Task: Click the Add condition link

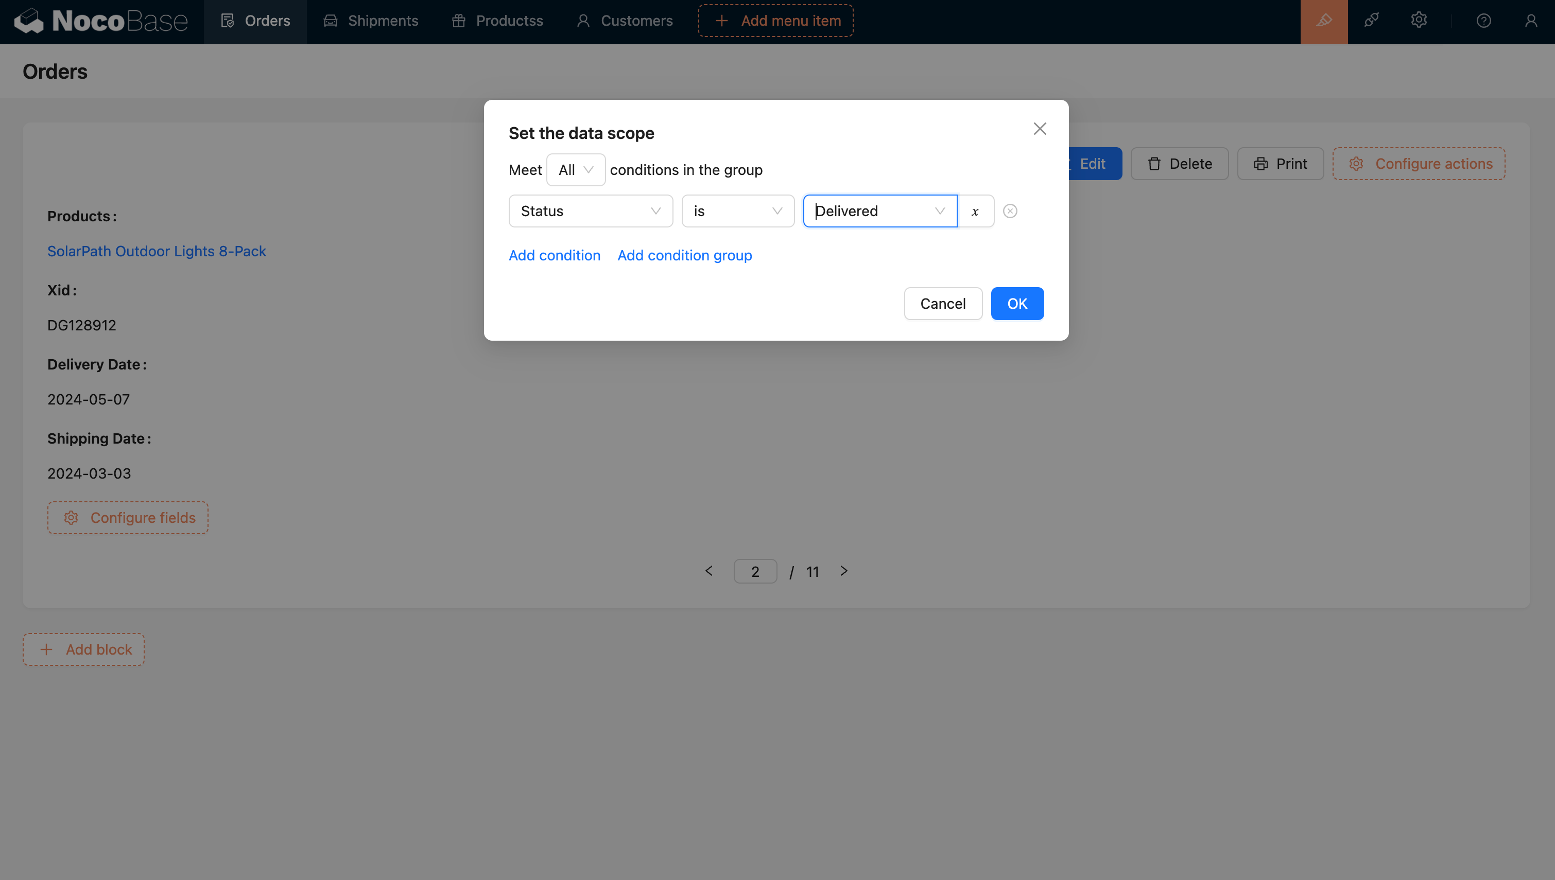Action: tap(555, 255)
